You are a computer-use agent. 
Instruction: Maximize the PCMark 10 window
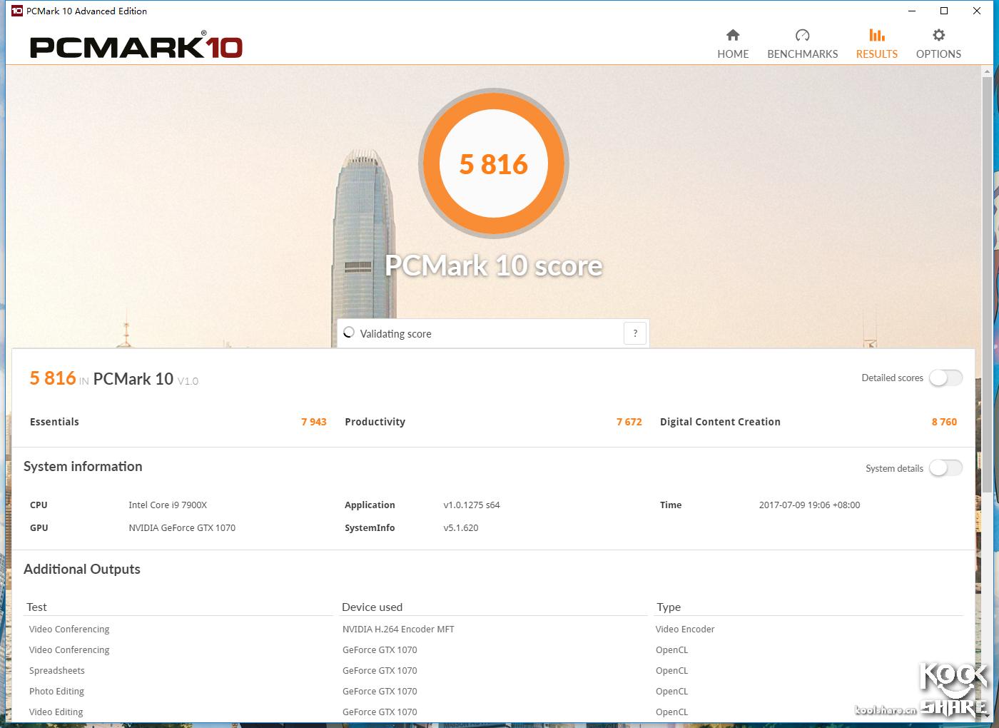(x=944, y=11)
